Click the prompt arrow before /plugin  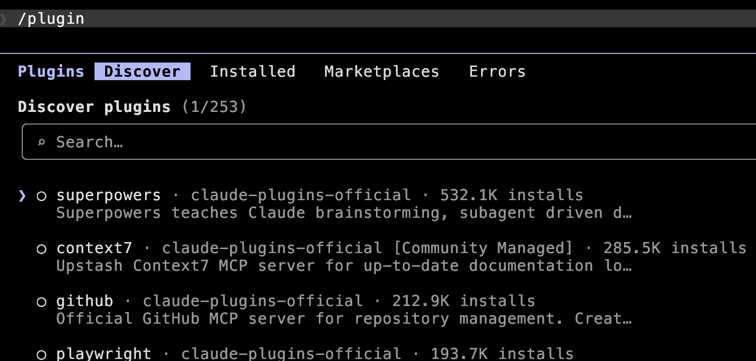[4, 18]
